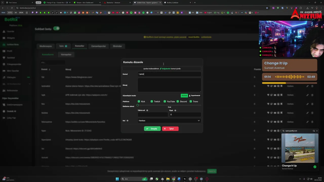Adjust the Bekleme süresi slider handle
This screenshot has height=182, width=324.
(138, 105)
